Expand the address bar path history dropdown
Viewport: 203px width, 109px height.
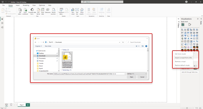click(119, 42)
